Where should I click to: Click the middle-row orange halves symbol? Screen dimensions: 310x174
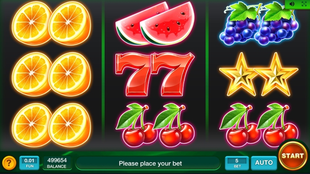51,74
